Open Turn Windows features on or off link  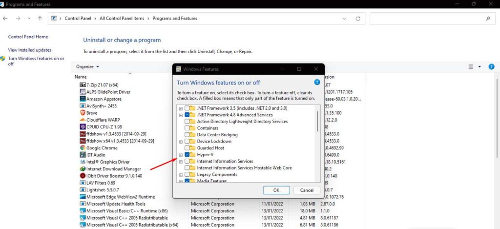(36, 61)
